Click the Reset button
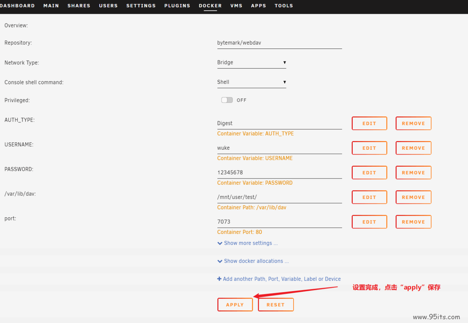Image resolution: width=468 pixels, height=323 pixels. click(276, 305)
